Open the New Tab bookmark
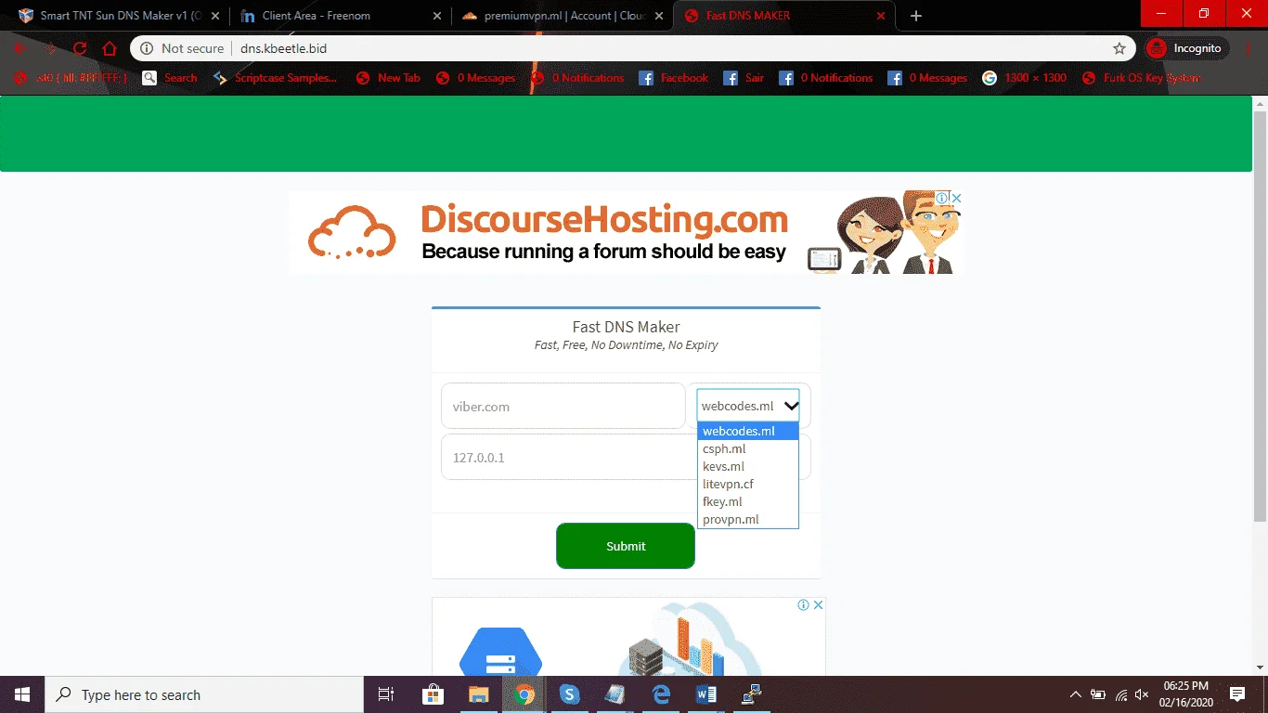This screenshot has height=713, width=1268. coord(388,78)
